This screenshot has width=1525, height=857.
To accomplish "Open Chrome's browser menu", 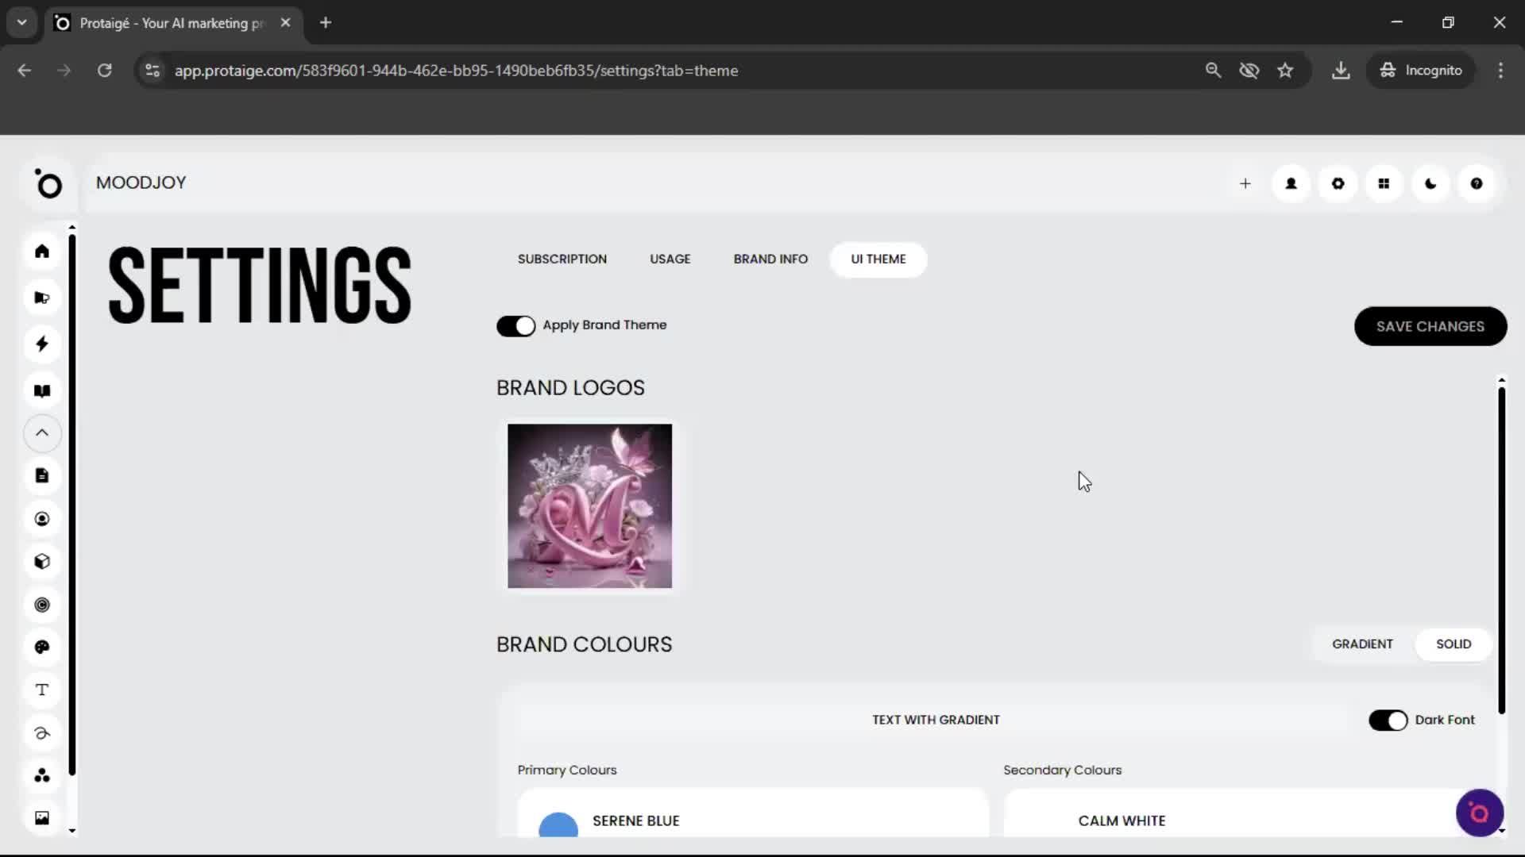I will coord(1501,70).
